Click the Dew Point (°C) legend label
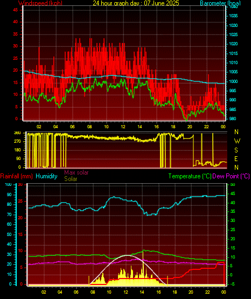 [x=231, y=176]
